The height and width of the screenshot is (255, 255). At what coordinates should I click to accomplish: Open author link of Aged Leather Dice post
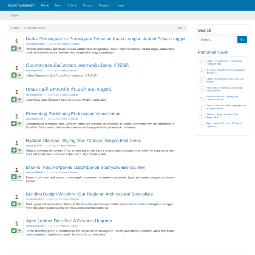click(x=35, y=226)
